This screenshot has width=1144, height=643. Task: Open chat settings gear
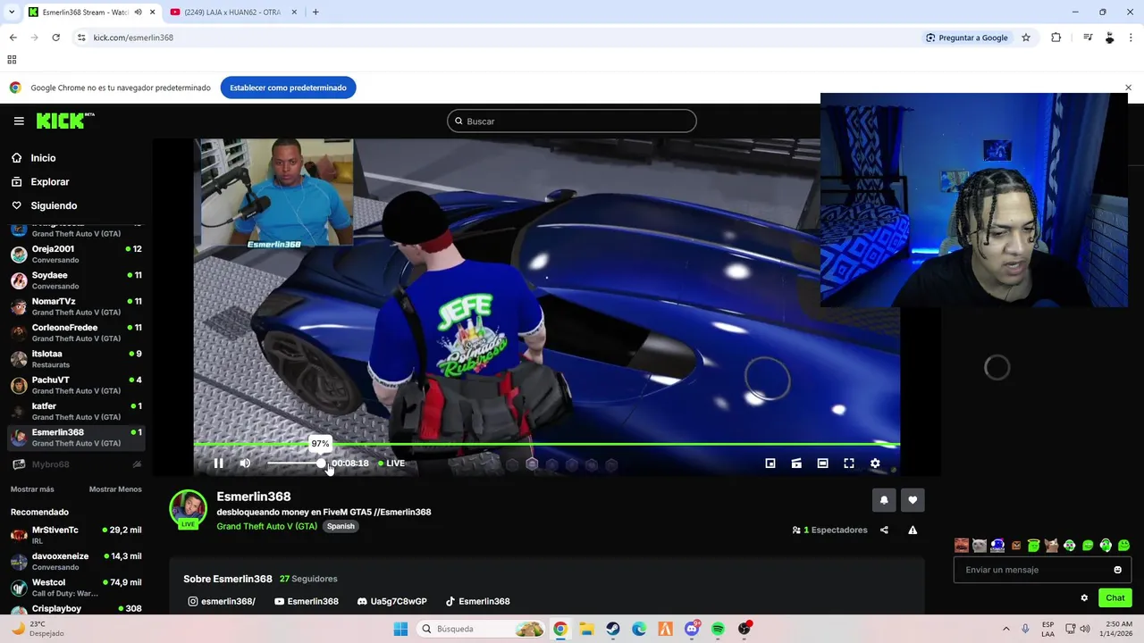(x=1084, y=598)
